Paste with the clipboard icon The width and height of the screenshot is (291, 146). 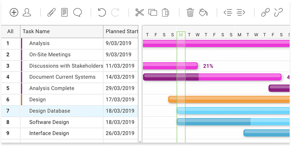pyautogui.click(x=166, y=13)
